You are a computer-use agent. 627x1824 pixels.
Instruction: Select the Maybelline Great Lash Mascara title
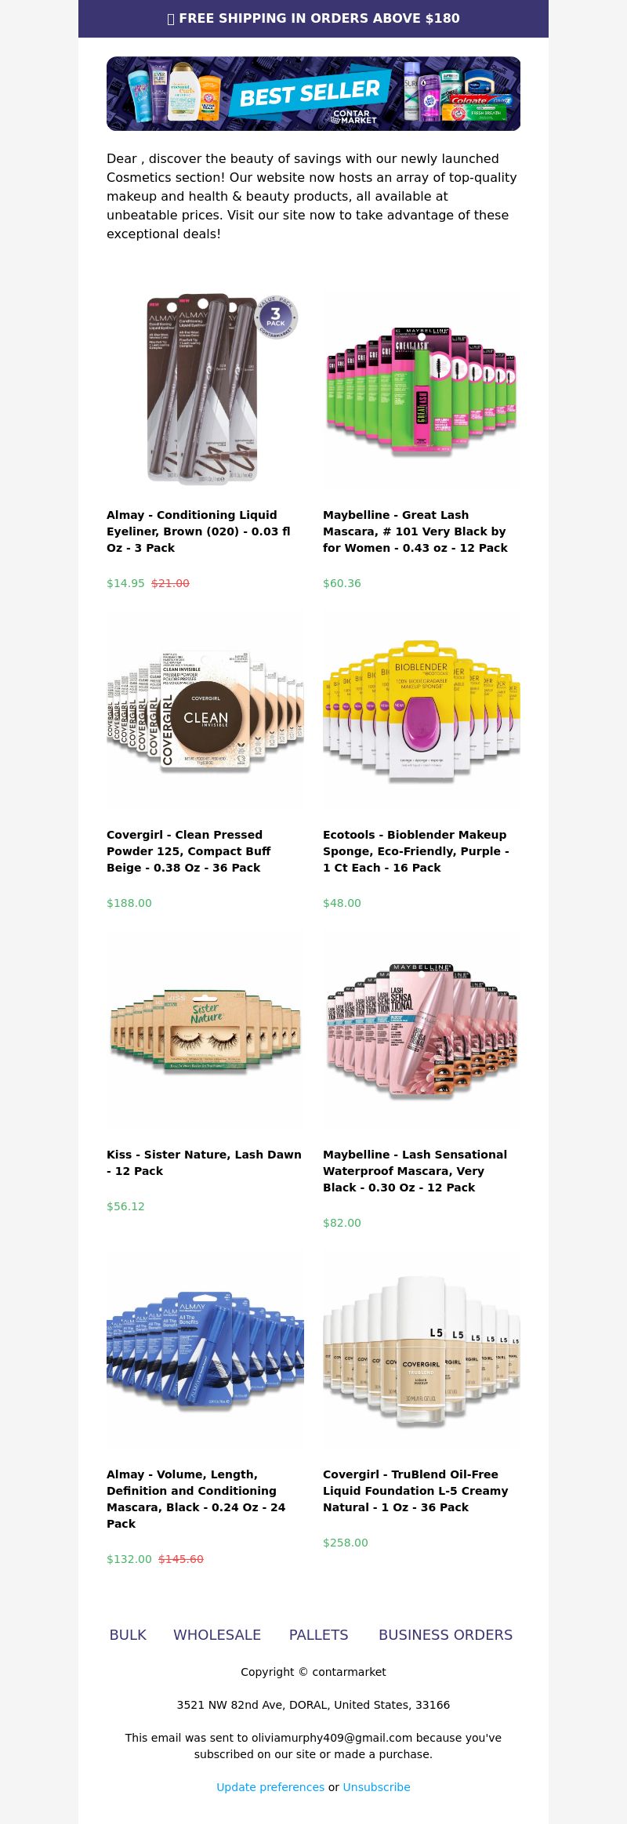point(415,531)
